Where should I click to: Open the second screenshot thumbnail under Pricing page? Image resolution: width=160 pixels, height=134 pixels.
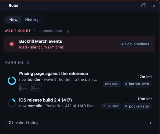coord(37,87)
